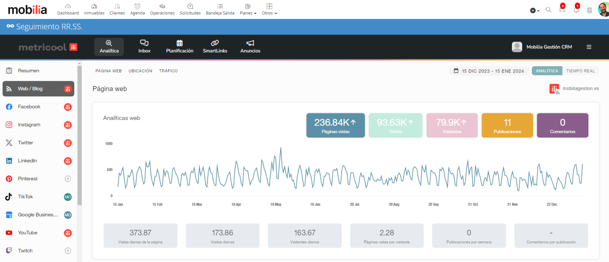Image resolution: width=609 pixels, height=262 pixels.
Task: Switch to Tiempo Real view
Action: pyautogui.click(x=580, y=71)
